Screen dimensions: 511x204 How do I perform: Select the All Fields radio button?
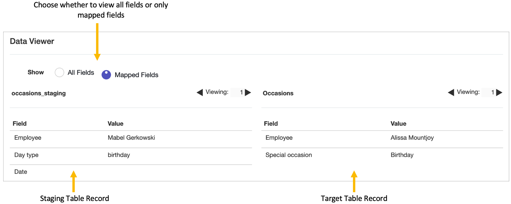(x=59, y=73)
